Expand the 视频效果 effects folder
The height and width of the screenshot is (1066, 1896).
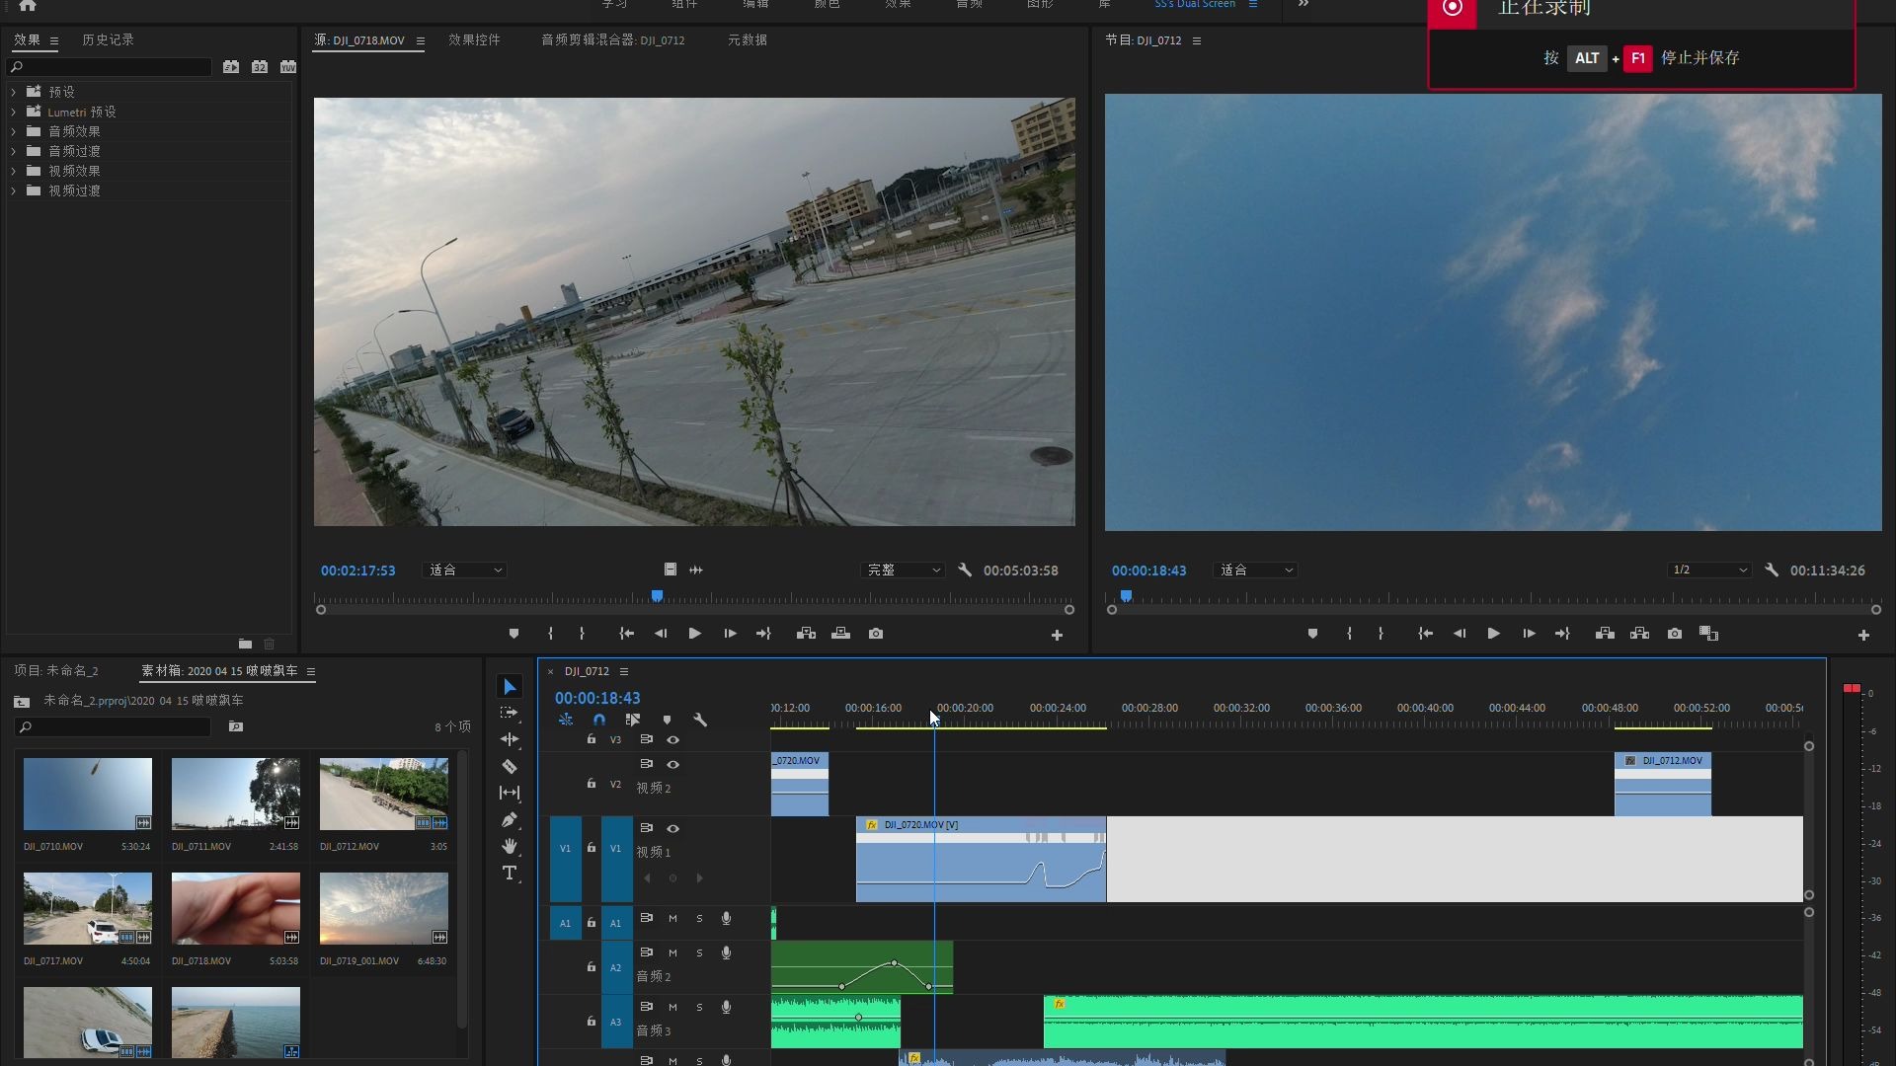click(x=14, y=171)
